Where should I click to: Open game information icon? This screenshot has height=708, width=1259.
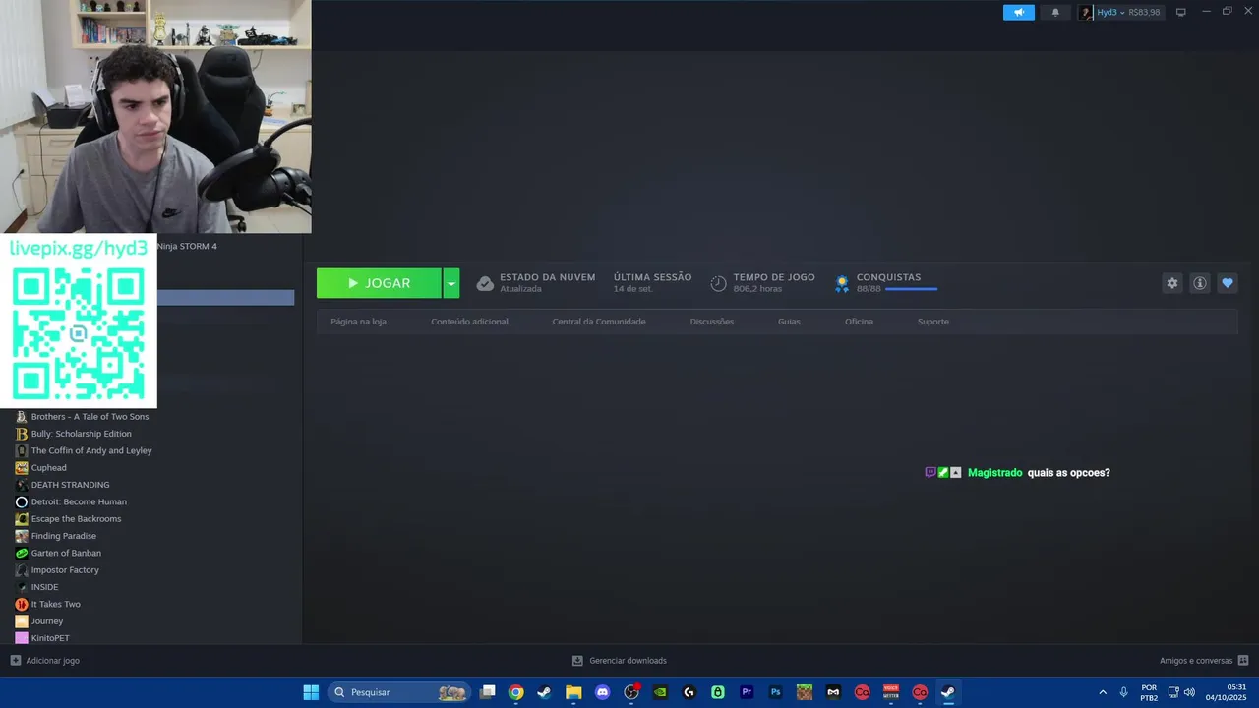coord(1200,283)
